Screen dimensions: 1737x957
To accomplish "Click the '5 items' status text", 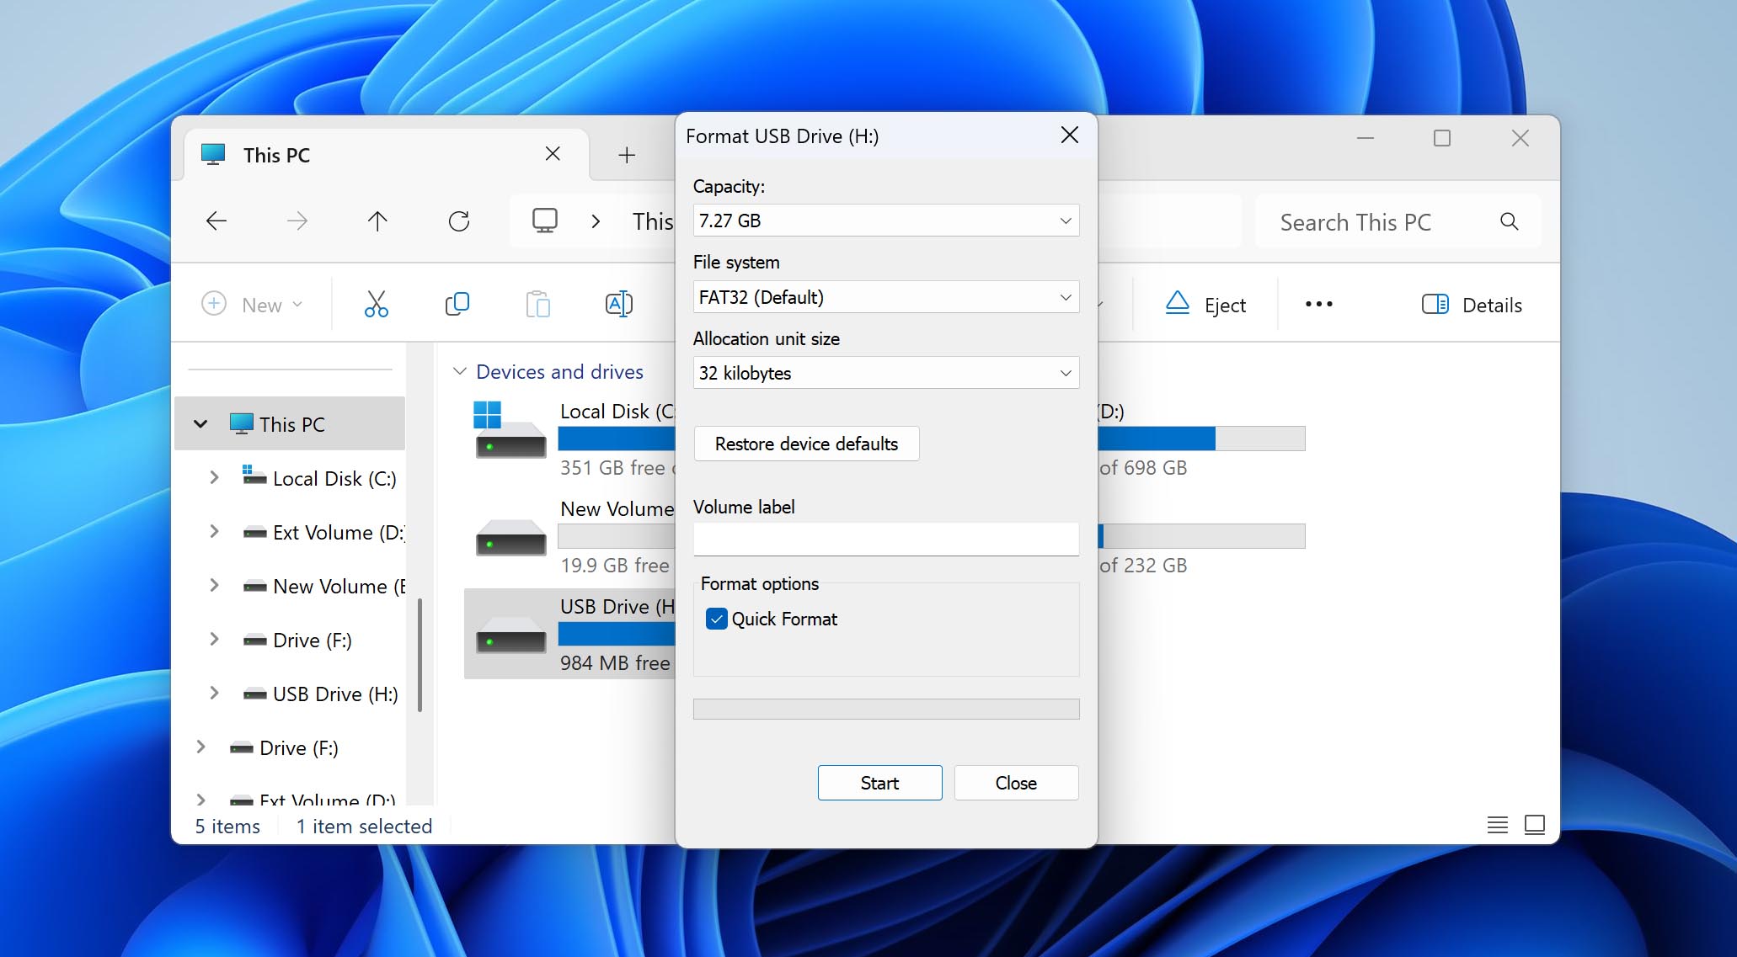I will (227, 826).
